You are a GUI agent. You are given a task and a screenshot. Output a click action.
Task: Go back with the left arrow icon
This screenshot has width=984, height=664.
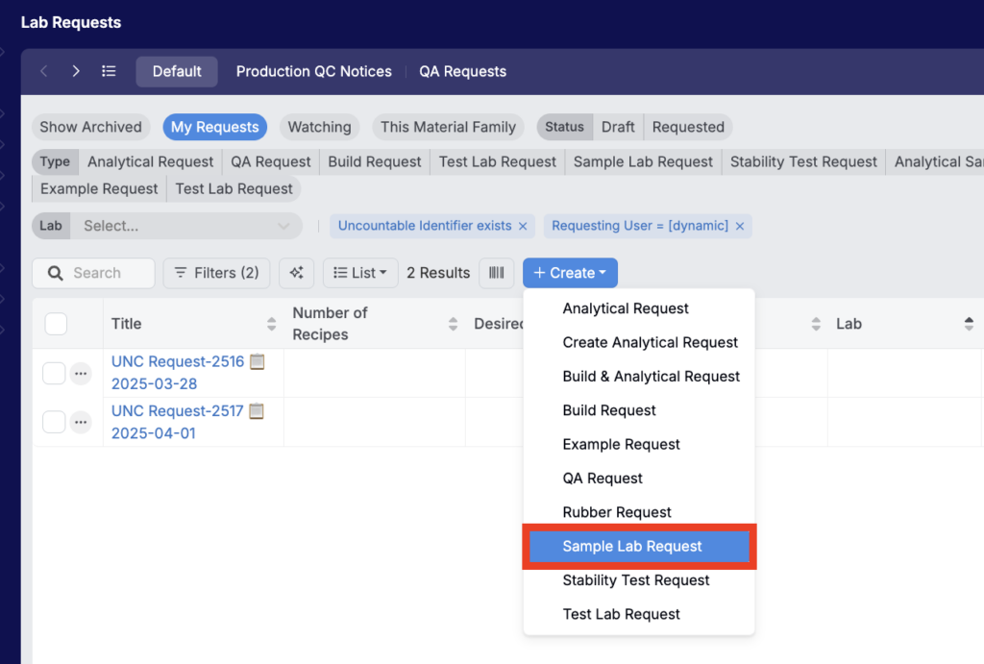pos(44,71)
